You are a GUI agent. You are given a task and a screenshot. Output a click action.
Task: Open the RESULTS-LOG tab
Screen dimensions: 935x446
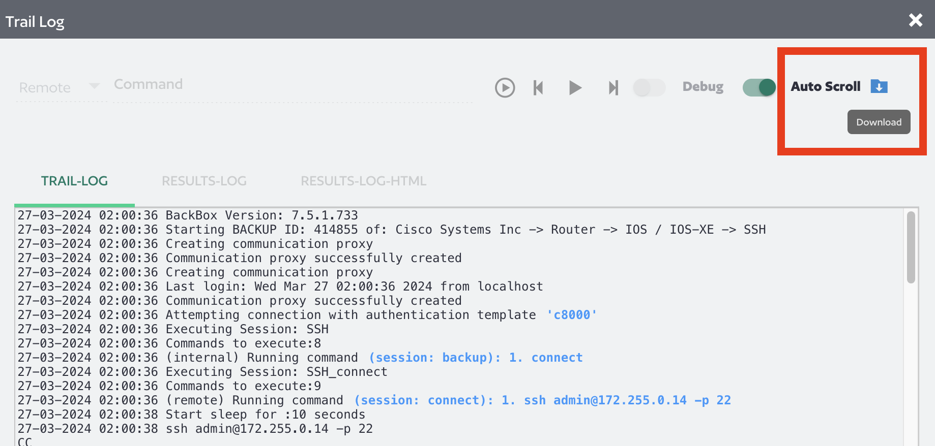tap(204, 181)
